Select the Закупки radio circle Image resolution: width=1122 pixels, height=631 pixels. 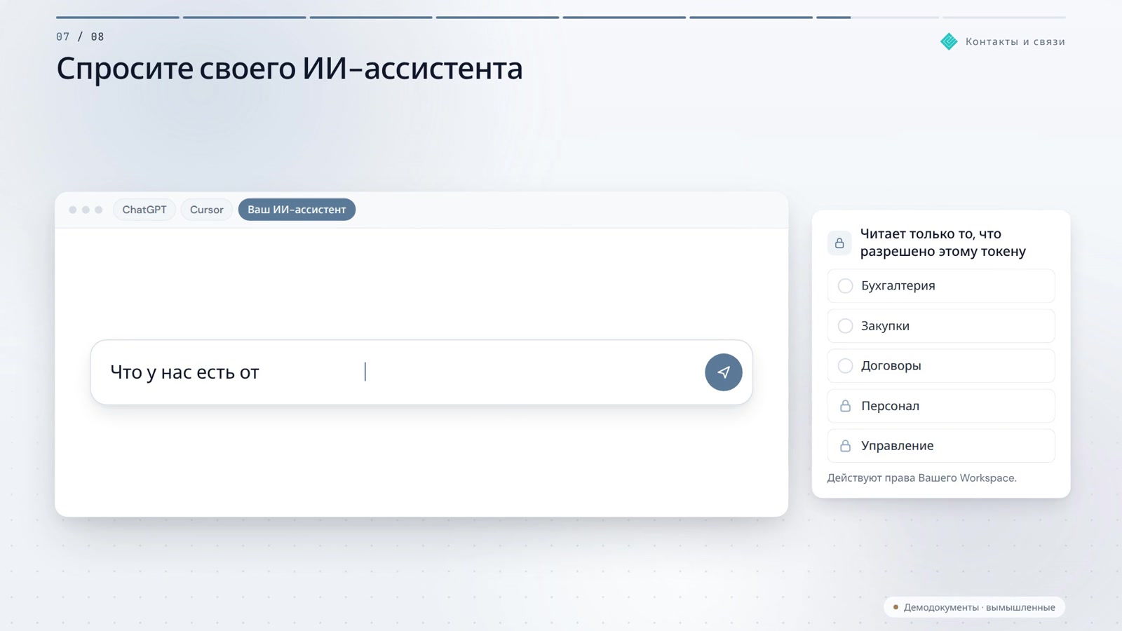coord(845,326)
